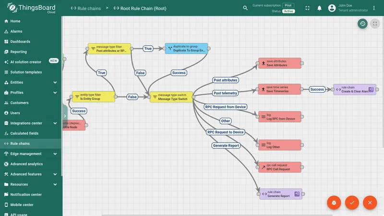This screenshot has width=384, height=216.
Task: Open AI solution creator
Action: pos(31,62)
